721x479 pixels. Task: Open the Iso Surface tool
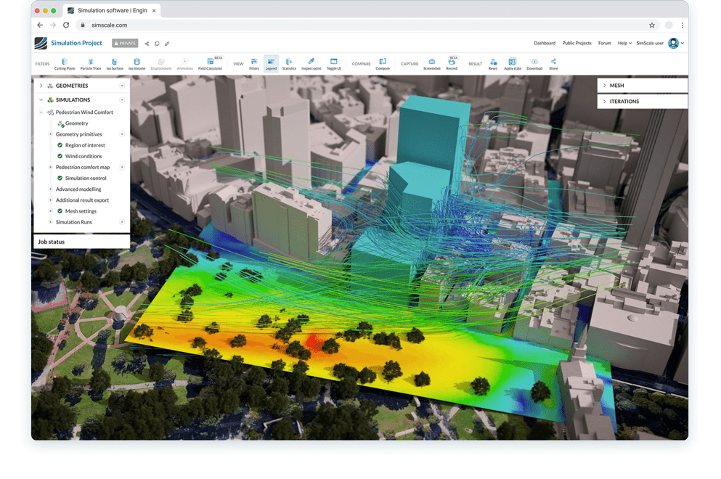114,63
